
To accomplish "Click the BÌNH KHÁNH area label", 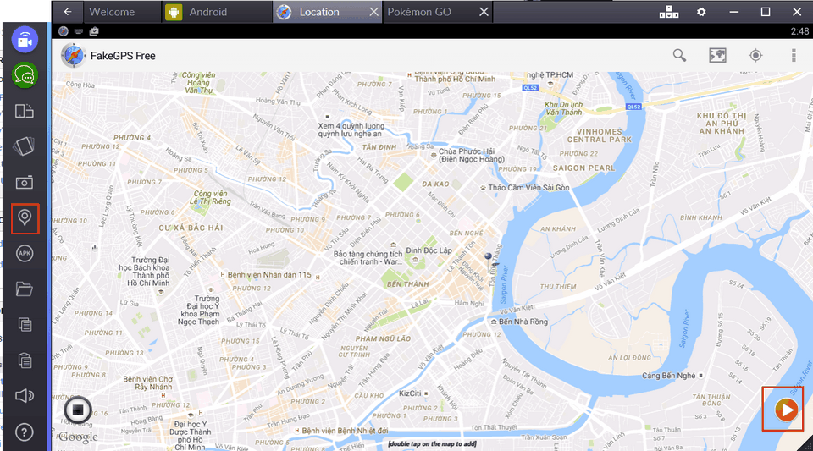I will (701, 217).
